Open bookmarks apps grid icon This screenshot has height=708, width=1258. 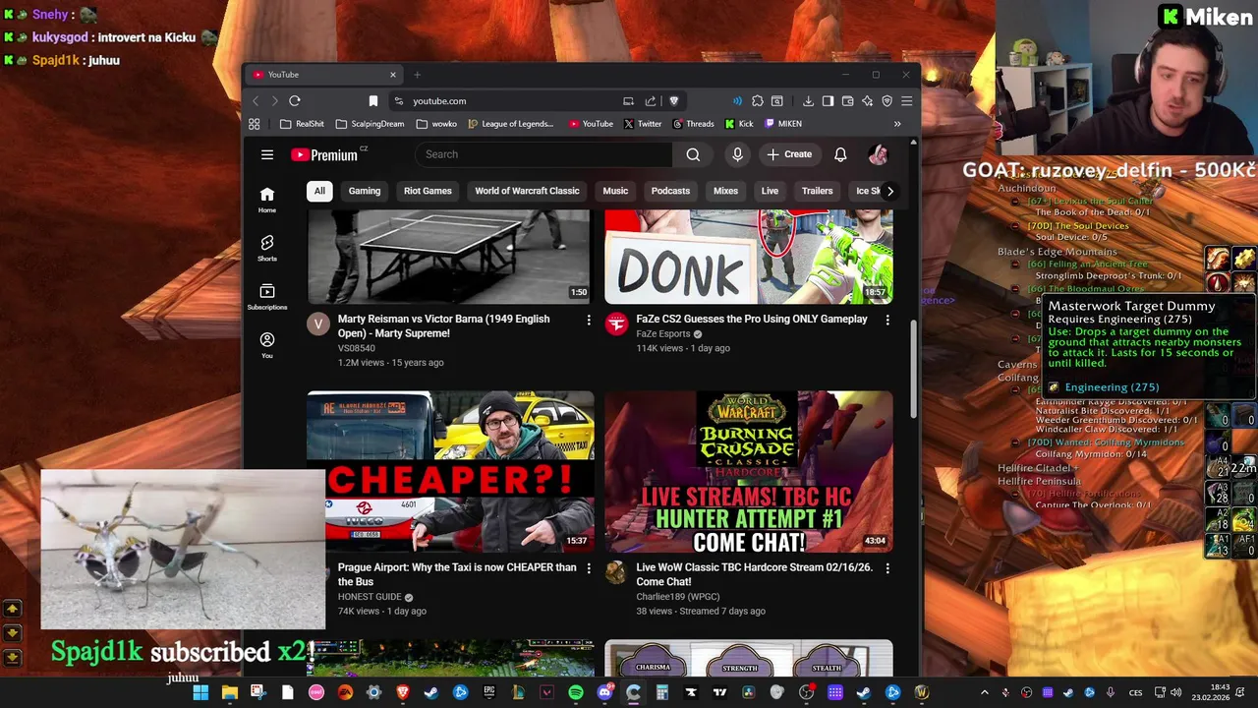(255, 124)
